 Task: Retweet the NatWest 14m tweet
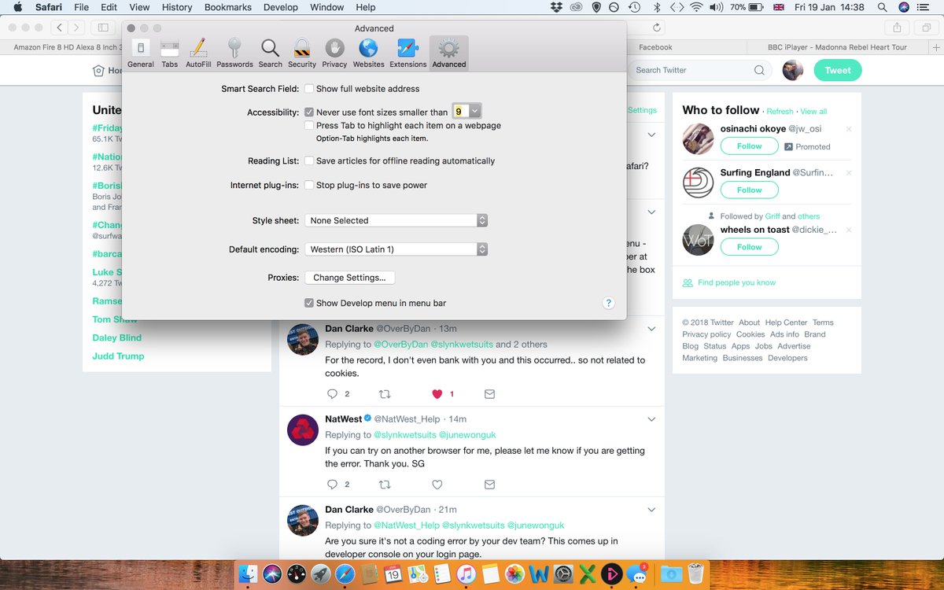coord(385,485)
